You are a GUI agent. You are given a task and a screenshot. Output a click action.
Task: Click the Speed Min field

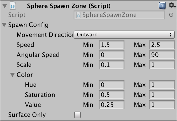coord(112,45)
